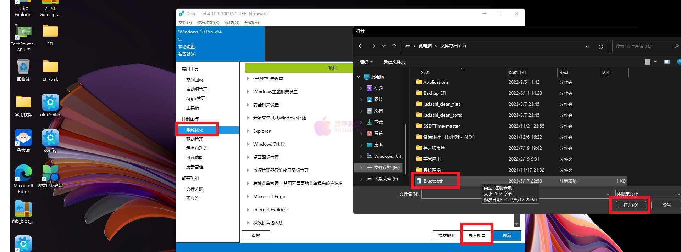Click the 查找 button in Dism++
This screenshot has height=252, width=681.
tap(256, 236)
